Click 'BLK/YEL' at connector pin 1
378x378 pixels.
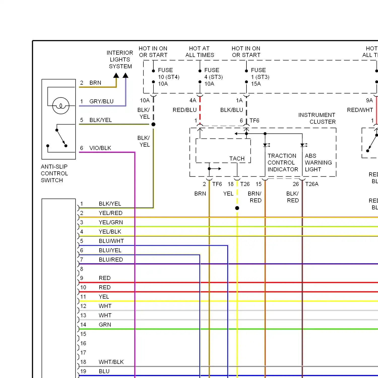point(110,204)
